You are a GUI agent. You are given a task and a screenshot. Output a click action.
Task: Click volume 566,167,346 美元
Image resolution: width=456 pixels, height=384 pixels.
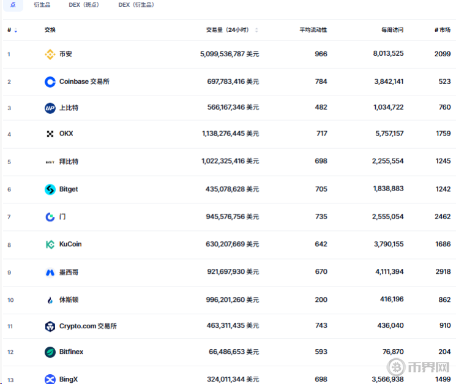pyautogui.click(x=233, y=107)
